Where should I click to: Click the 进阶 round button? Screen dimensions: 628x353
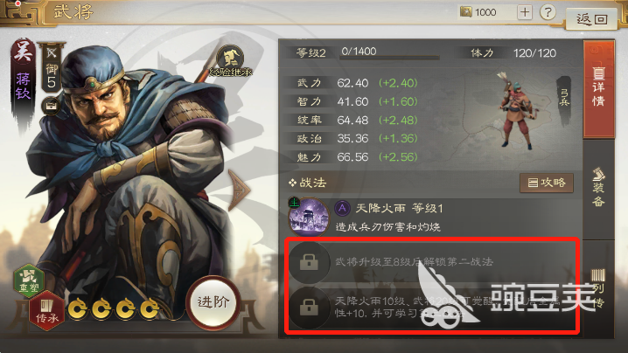[x=213, y=302]
